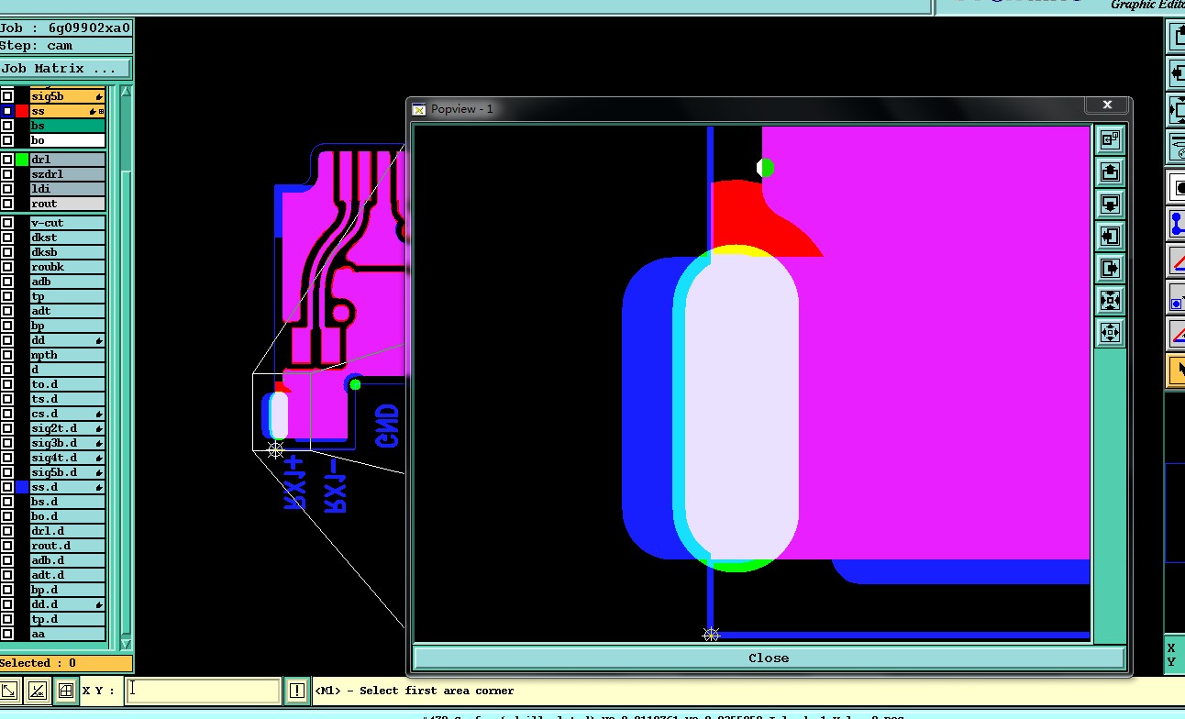
Task: Select the sig2t.d layer name
Action: pyautogui.click(x=67, y=428)
